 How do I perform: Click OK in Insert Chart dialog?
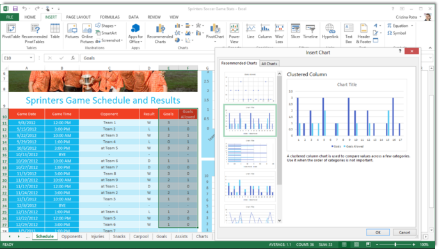click(x=378, y=232)
